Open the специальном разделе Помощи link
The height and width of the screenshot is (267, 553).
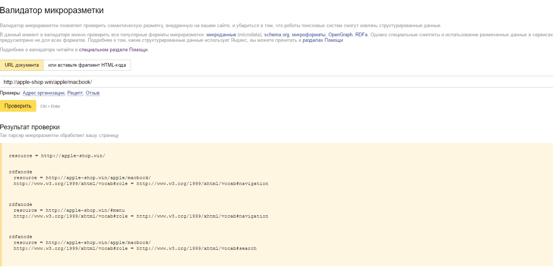point(113,49)
